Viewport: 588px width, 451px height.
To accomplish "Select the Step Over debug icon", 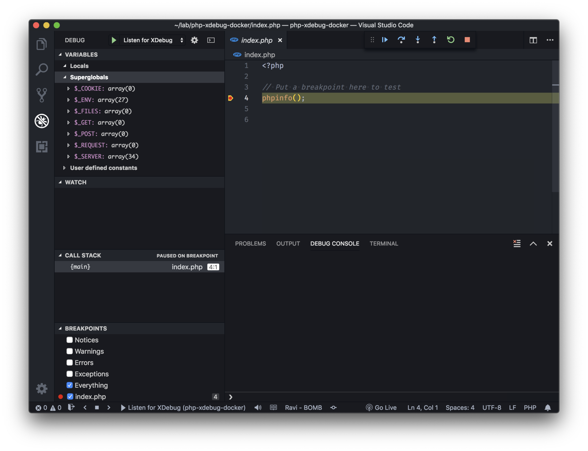I will (x=401, y=40).
